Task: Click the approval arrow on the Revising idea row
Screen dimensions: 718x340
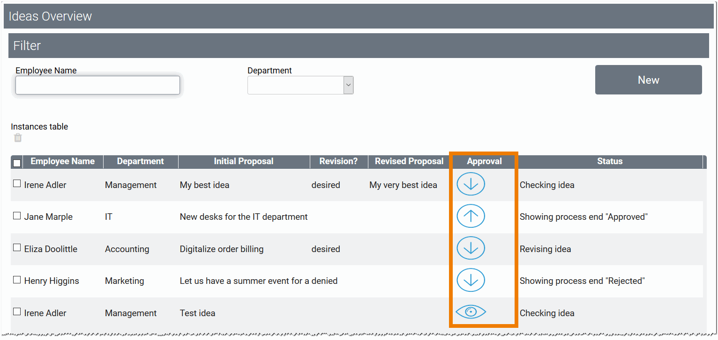Action: pyautogui.click(x=470, y=248)
